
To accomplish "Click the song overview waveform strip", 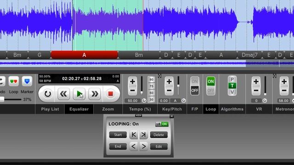I will 147,63.
